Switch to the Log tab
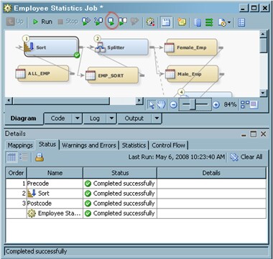273x259 pixels. tap(95, 119)
